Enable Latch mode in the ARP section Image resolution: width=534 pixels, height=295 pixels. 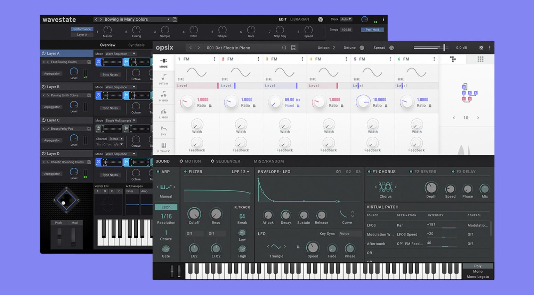166,207
